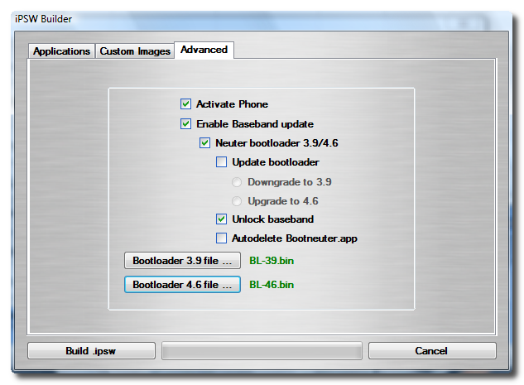Uncheck the Unlock baseband checkbox

[221, 219]
